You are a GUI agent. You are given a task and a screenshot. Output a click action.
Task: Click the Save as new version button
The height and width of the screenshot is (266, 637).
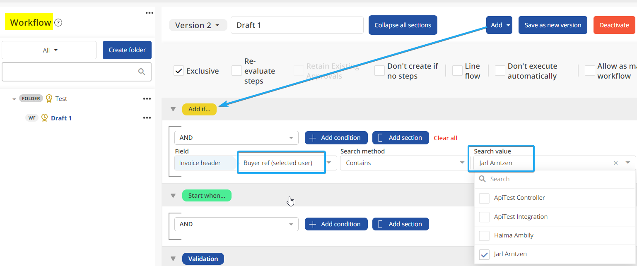tap(553, 25)
